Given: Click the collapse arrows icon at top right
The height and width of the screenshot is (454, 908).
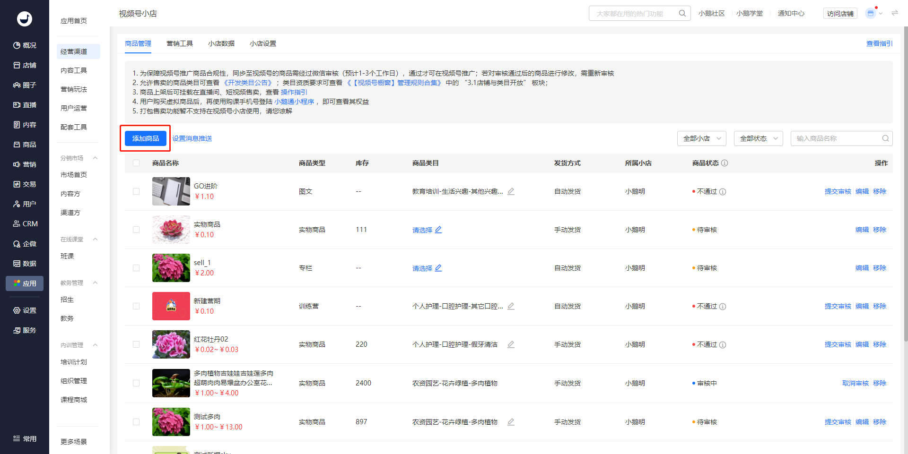Looking at the screenshot, I should pos(895,13).
